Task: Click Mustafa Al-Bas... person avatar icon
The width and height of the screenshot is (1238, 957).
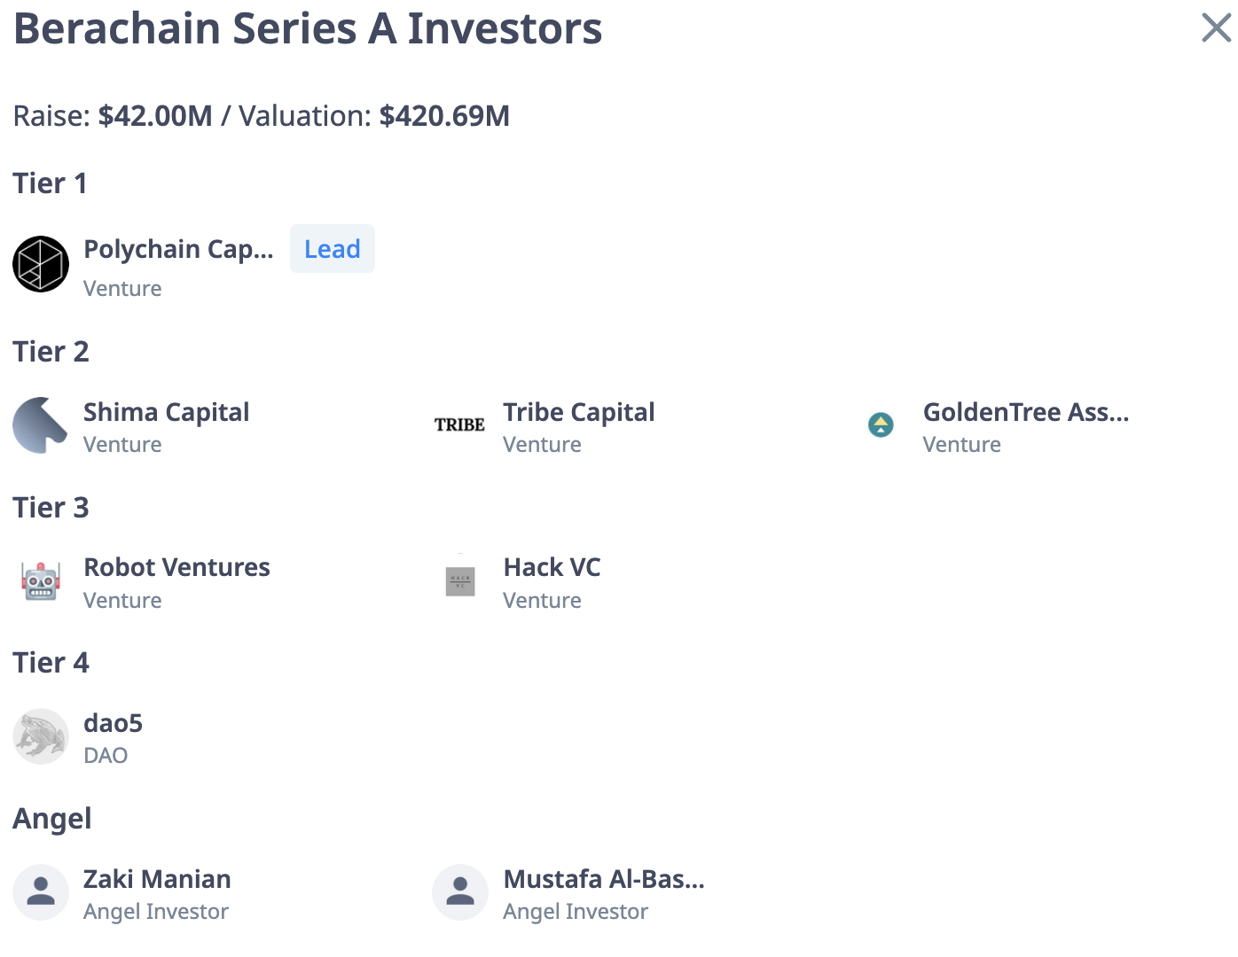Action: coord(460,892)
